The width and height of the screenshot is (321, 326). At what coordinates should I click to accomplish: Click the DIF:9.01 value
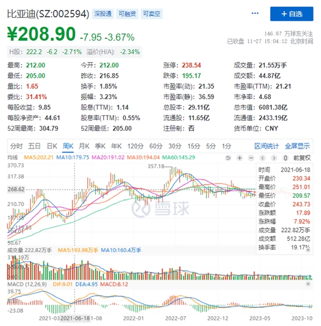[63, 284]
